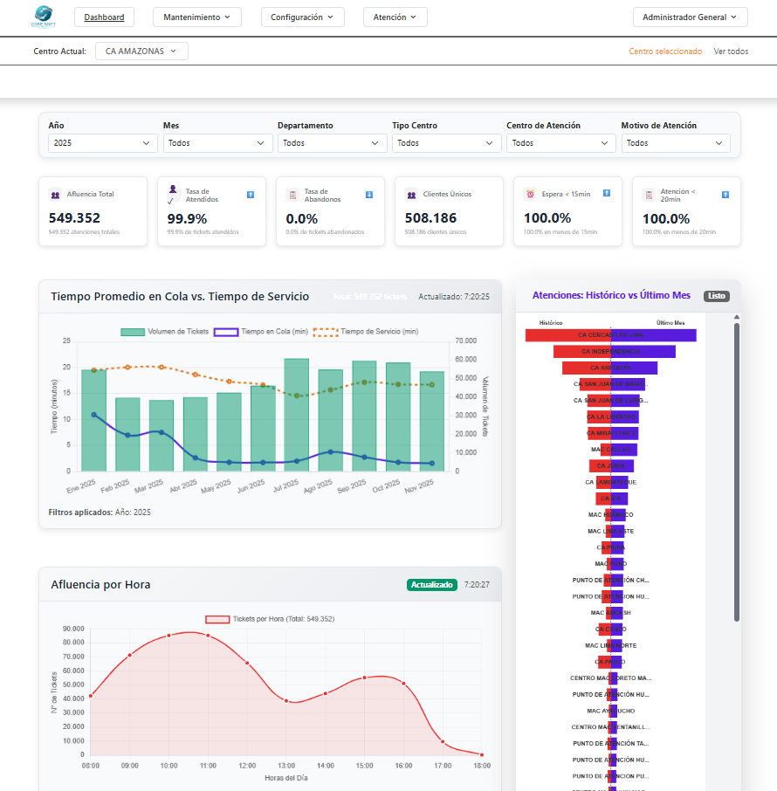Image resolution: width=777 pixels, height=791 pixels.
Task: Expand the Centro de Atención dropdown
Action: pos(560,142)
